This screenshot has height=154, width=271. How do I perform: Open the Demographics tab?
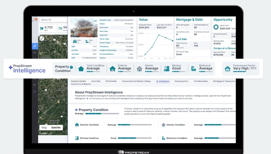pos(182,81)
